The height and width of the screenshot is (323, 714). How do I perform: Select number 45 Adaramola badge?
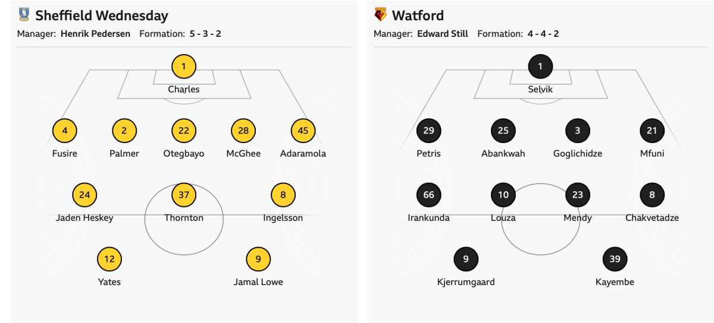303,131
